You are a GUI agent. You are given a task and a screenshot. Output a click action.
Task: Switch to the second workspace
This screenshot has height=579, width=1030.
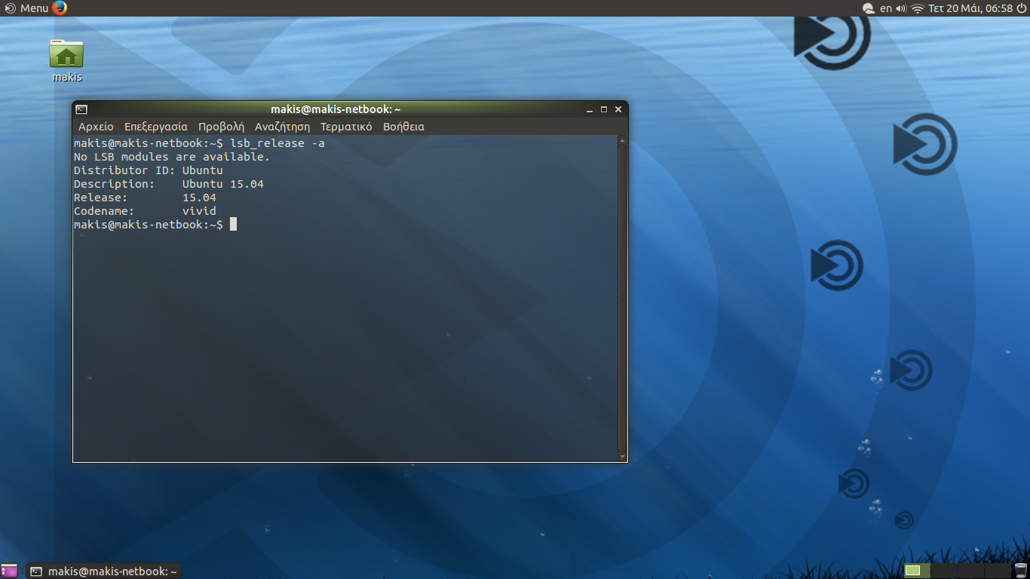944,571
